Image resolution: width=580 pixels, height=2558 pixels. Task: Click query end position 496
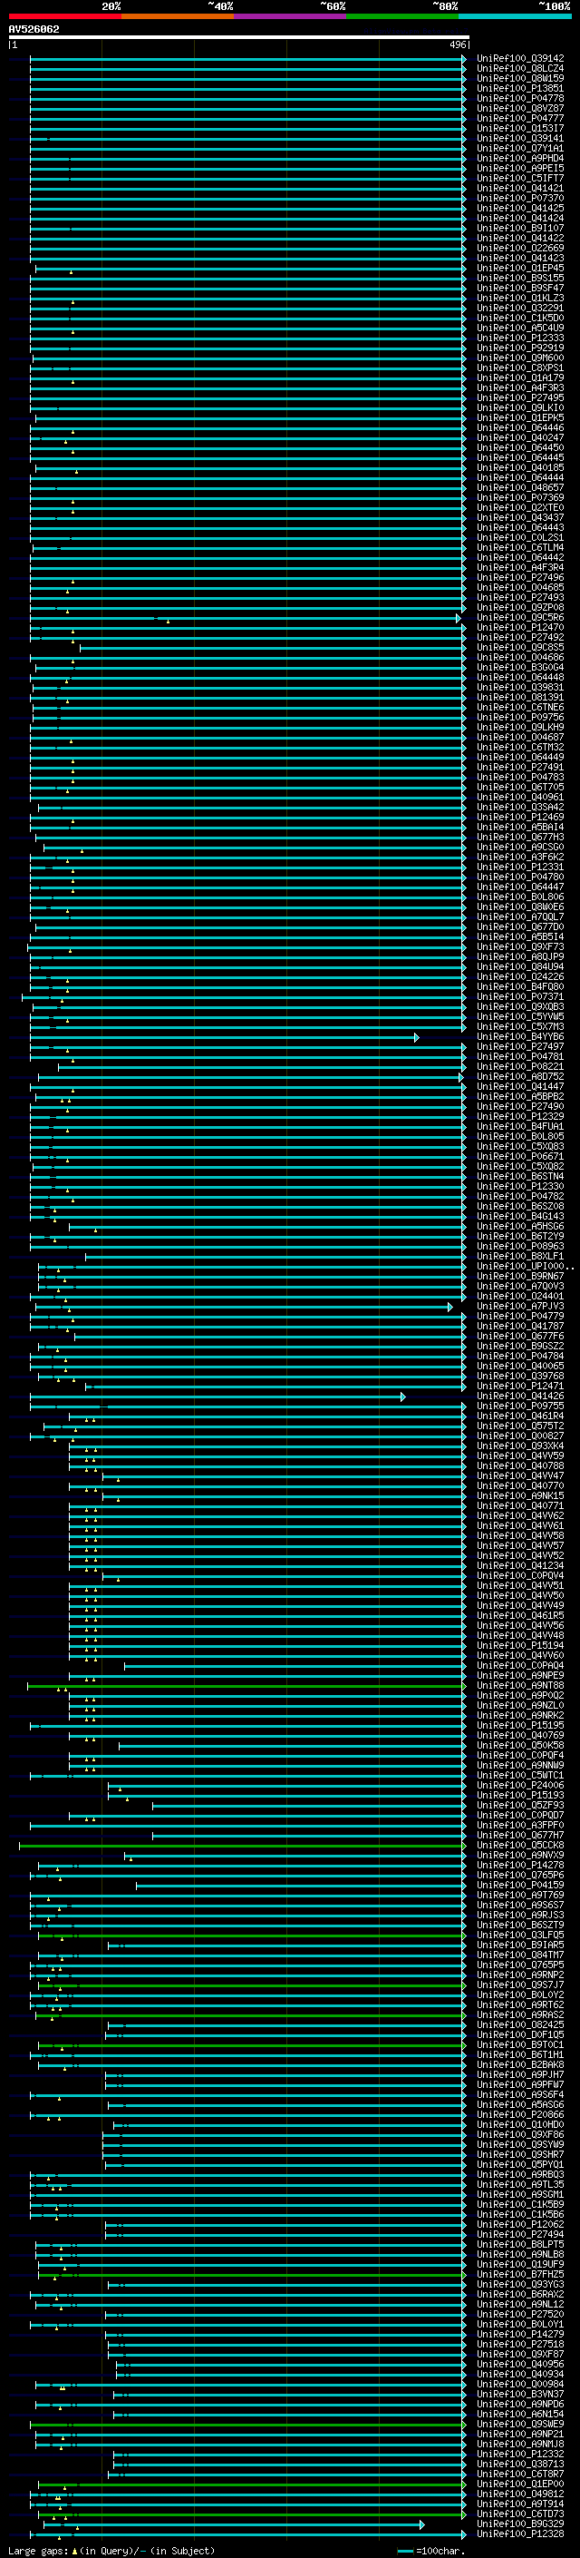tap(457, 44)
